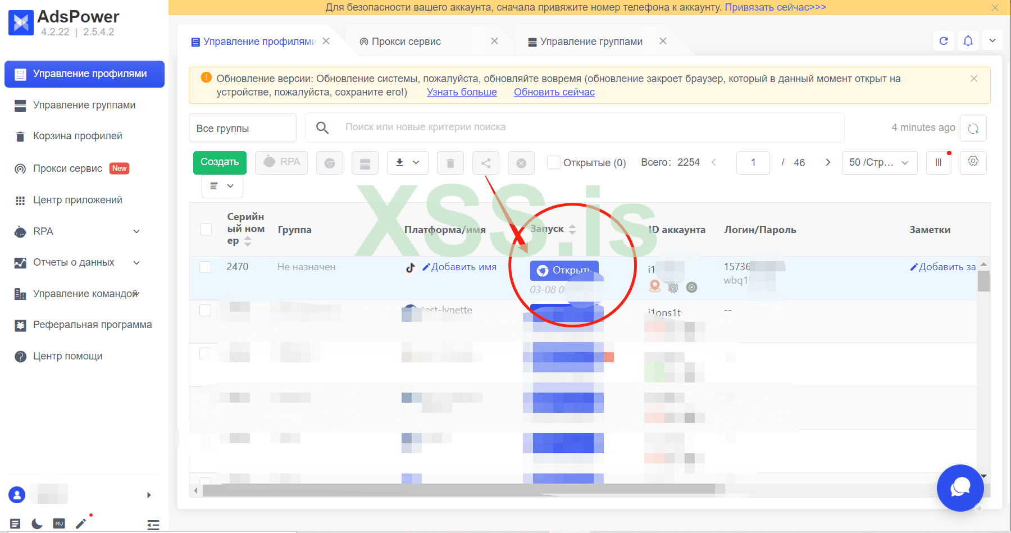
Task: Expand 'Управление командой' sidebar submenu
Action: click(136, 293)
